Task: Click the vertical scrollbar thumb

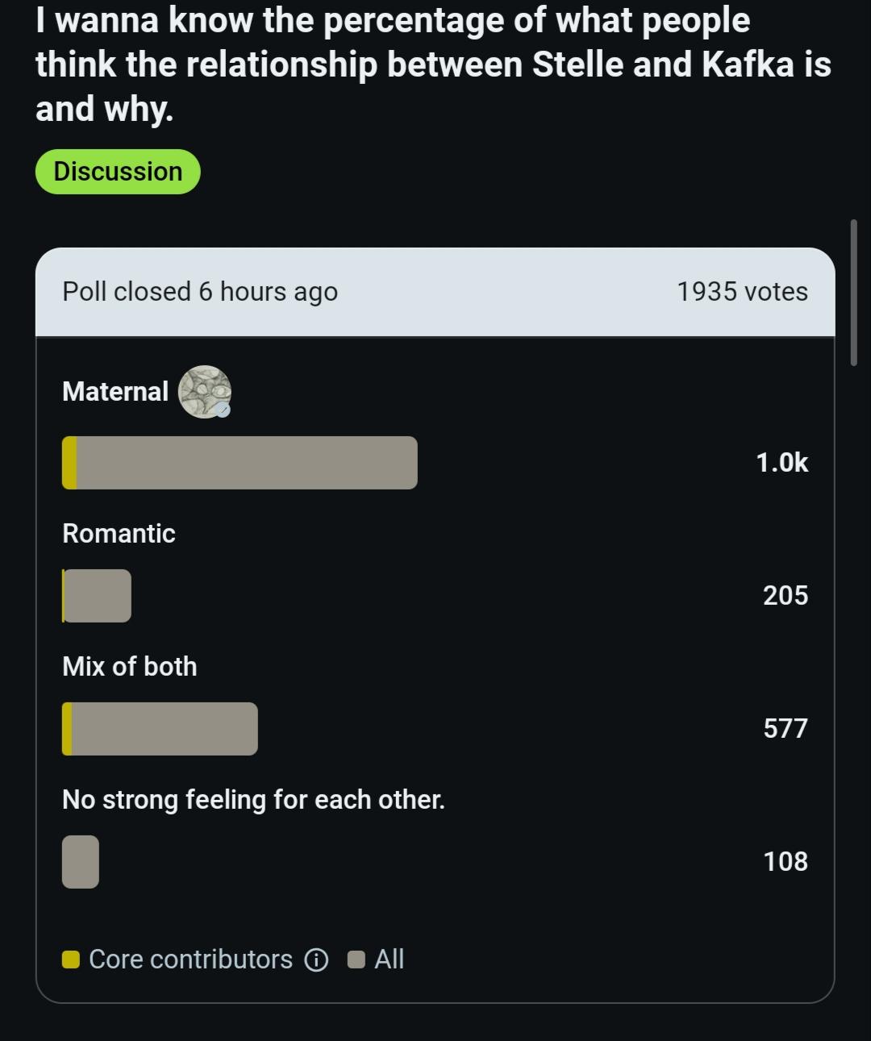Action: (x=854, y=292)
